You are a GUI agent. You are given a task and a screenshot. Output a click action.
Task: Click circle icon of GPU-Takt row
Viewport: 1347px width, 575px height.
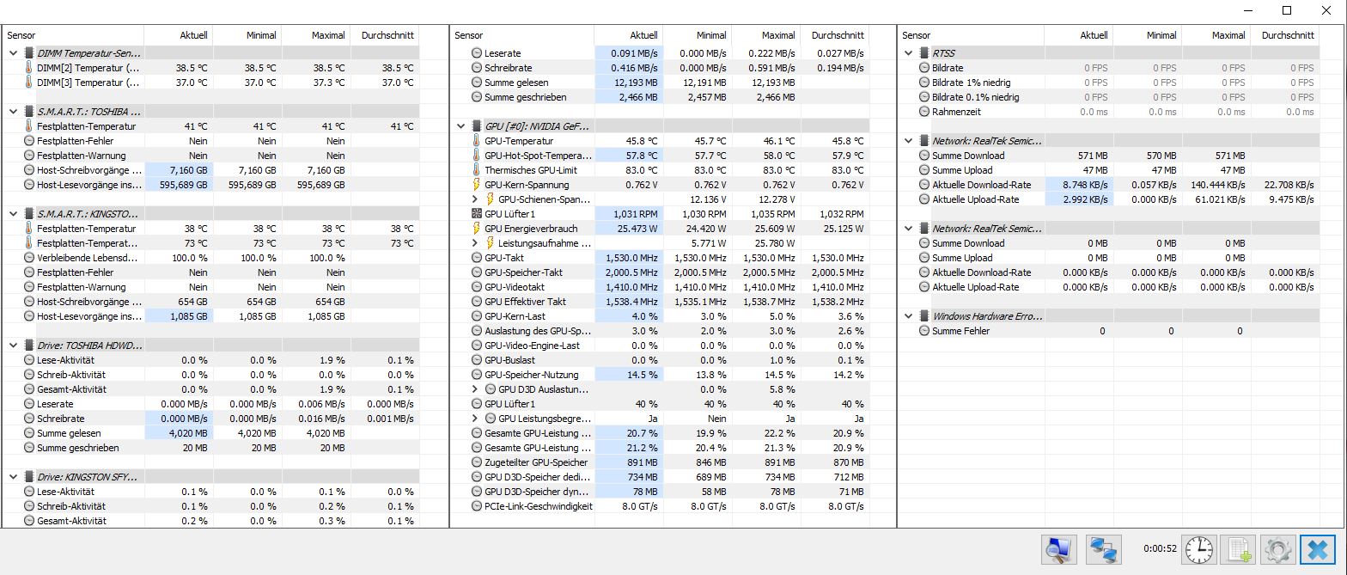(478, 258)
